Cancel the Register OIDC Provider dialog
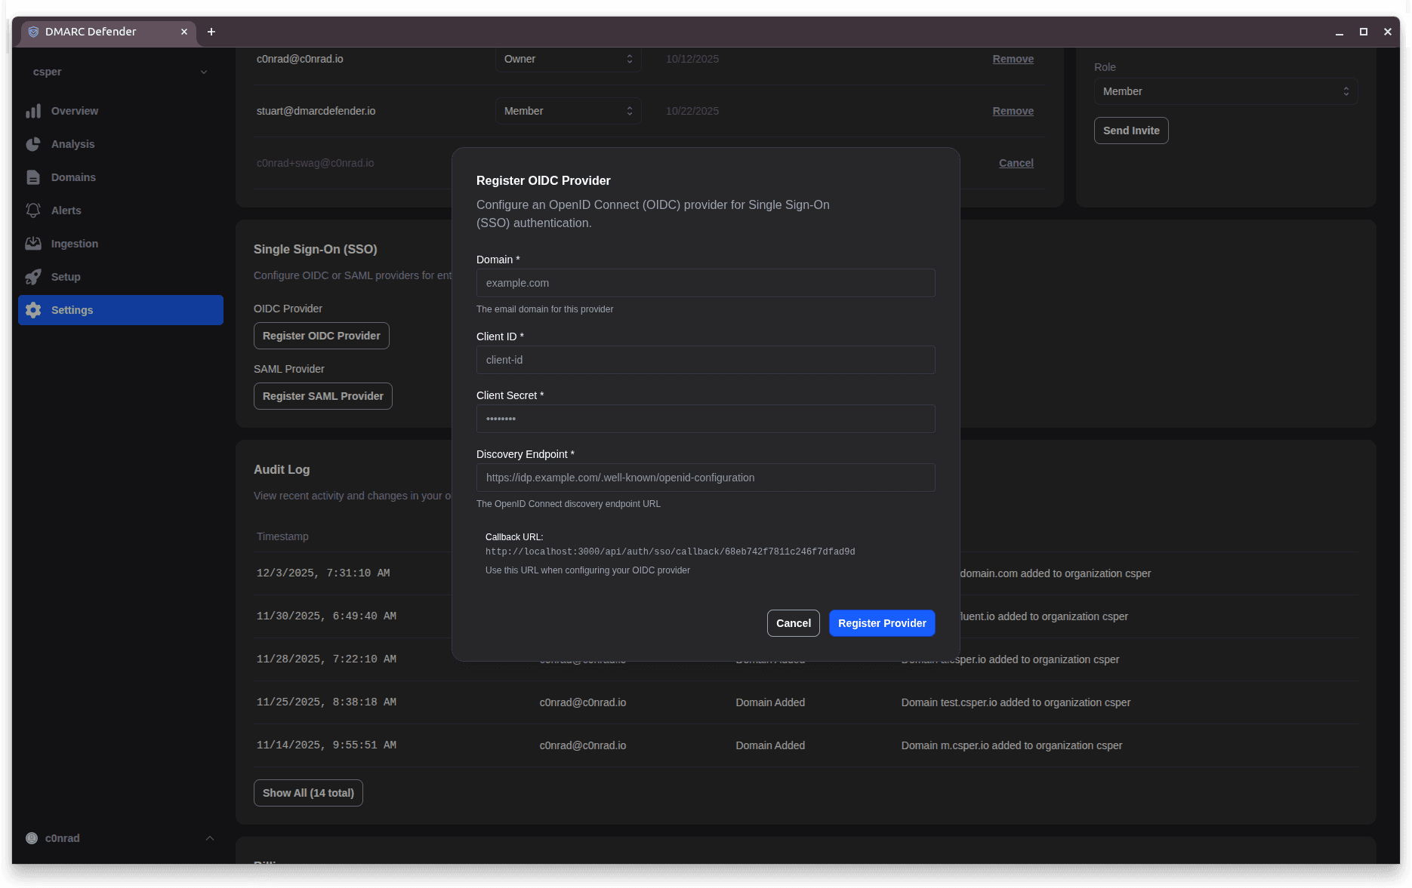The height and width of the screenshot is (888, 1412). [793, 623]
